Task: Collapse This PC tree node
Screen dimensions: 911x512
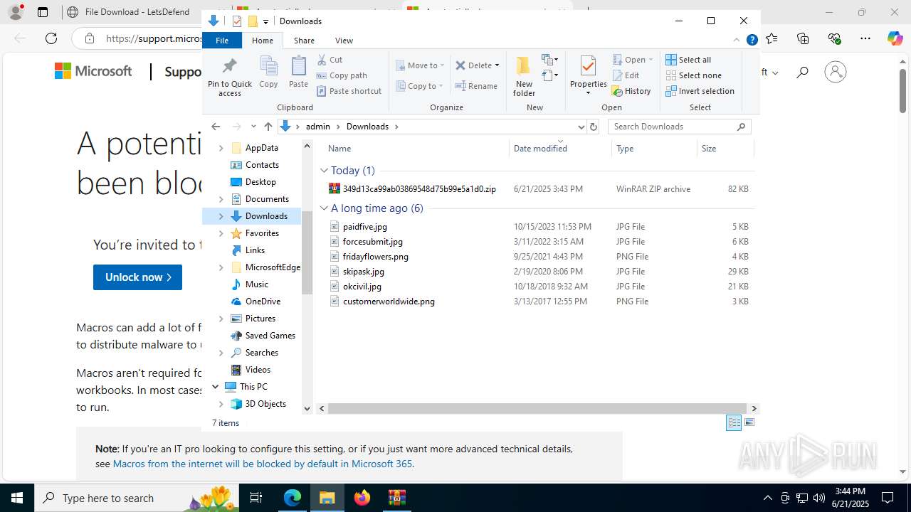Action: point(216,387)
